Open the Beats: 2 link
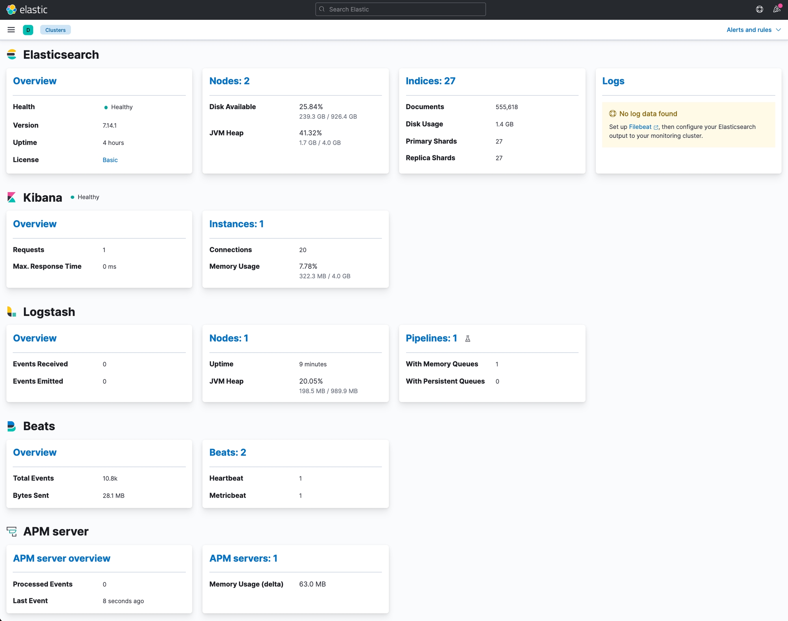788x621 pixels. (228, 452)
